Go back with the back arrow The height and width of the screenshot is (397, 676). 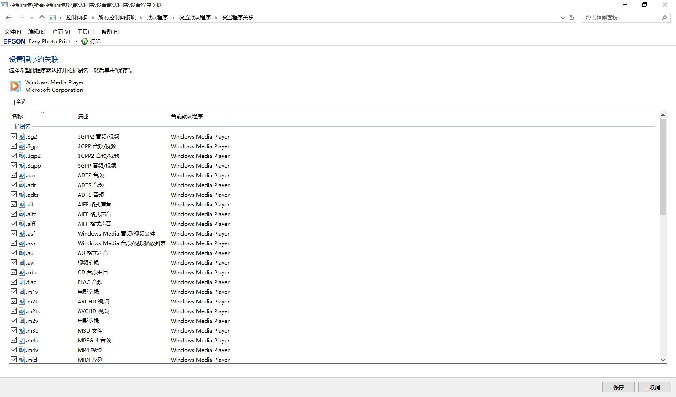[x=8, y=18]
